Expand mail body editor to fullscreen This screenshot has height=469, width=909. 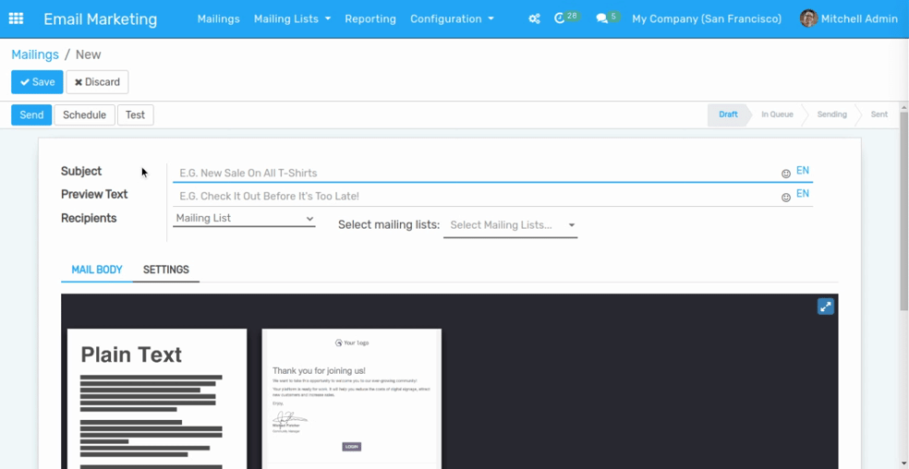[826, 307]
